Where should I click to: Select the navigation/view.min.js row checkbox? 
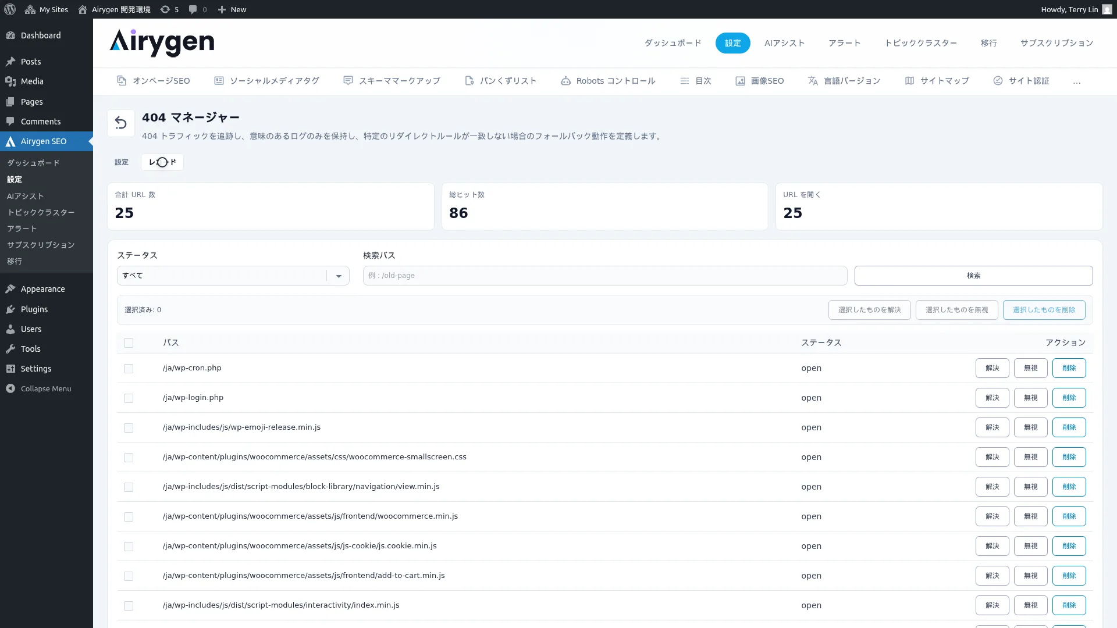pos(129,487)
